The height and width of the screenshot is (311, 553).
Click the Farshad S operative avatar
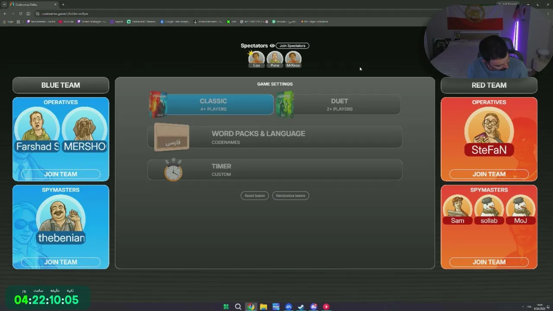coord(37,130)
